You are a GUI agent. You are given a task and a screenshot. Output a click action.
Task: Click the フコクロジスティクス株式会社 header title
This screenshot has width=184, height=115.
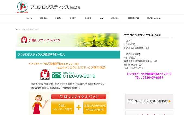point(55,7)
